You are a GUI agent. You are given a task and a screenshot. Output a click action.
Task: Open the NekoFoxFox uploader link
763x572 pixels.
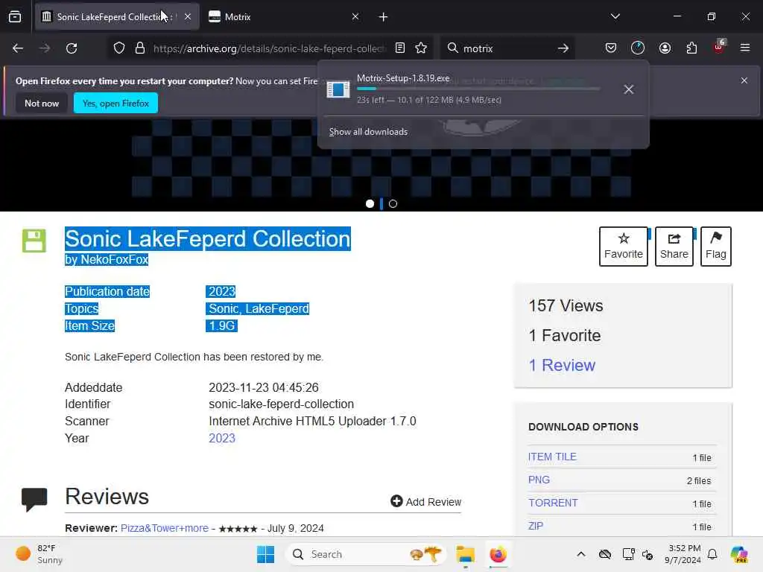coord(114,259)
